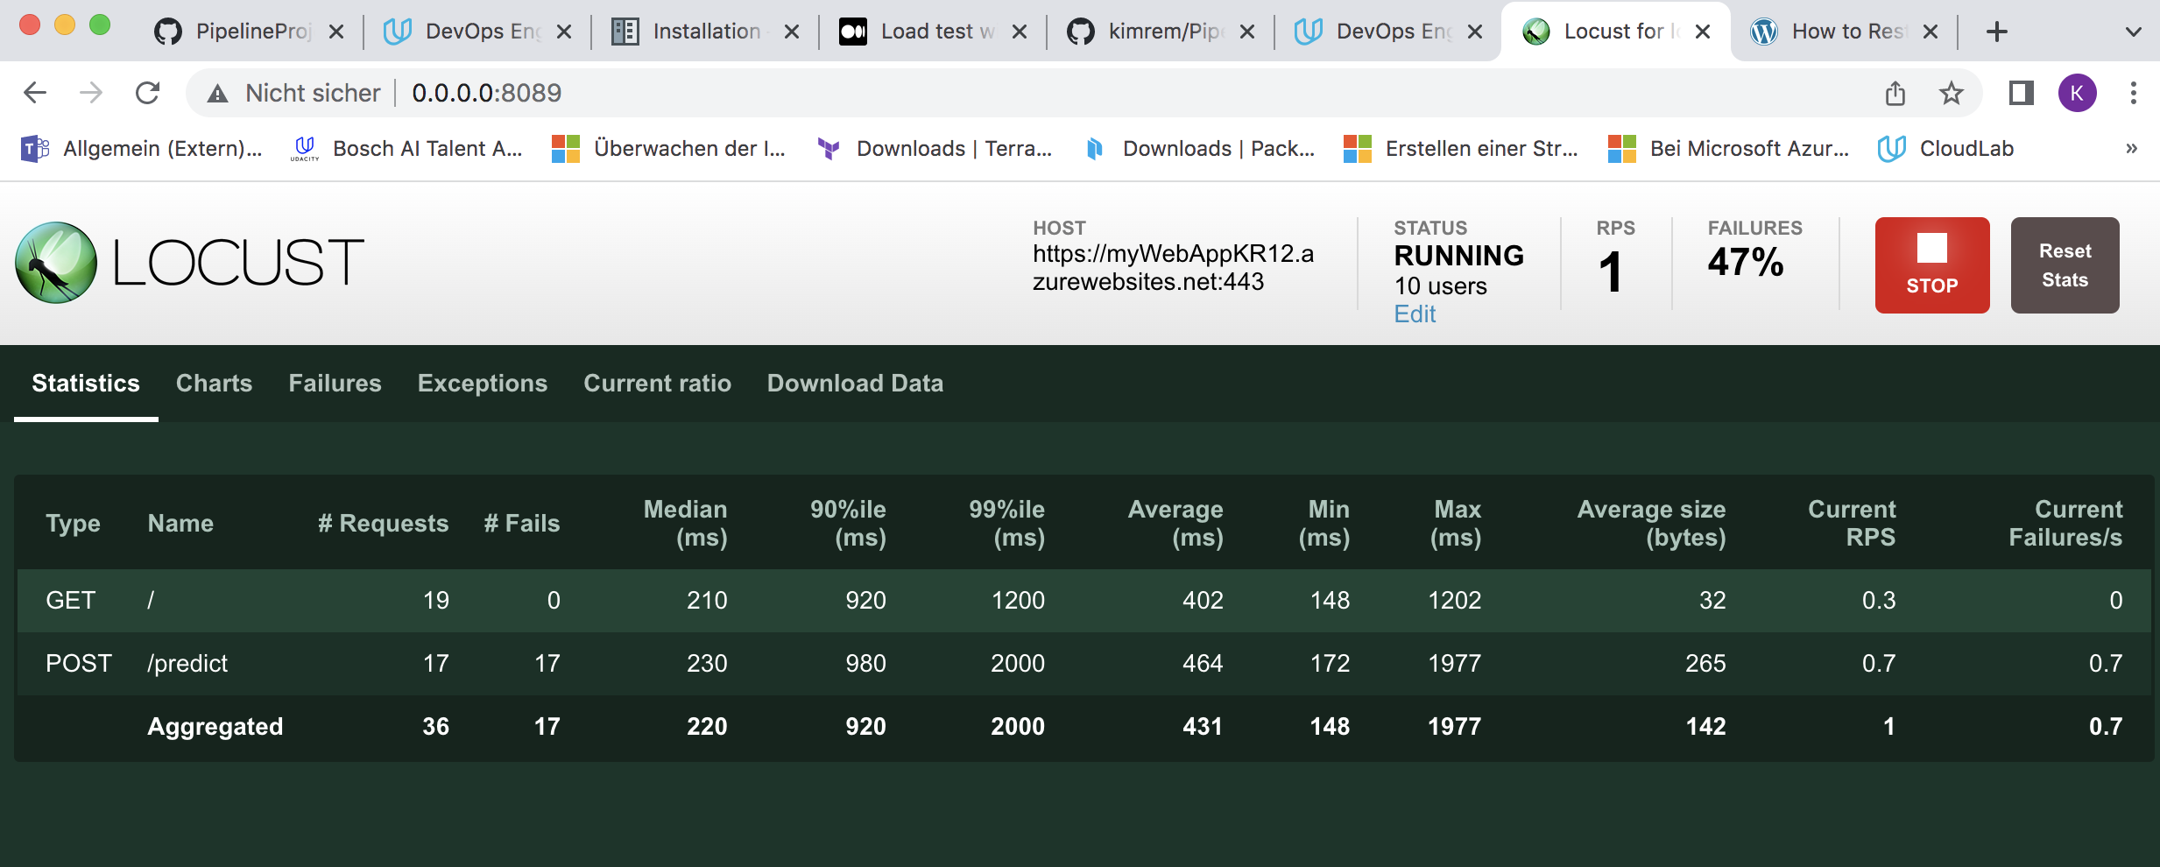Click the /predict row name

tap(187, 664)
